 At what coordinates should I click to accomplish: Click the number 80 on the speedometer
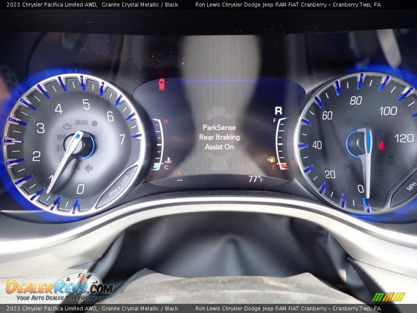(x=356, y=100)
